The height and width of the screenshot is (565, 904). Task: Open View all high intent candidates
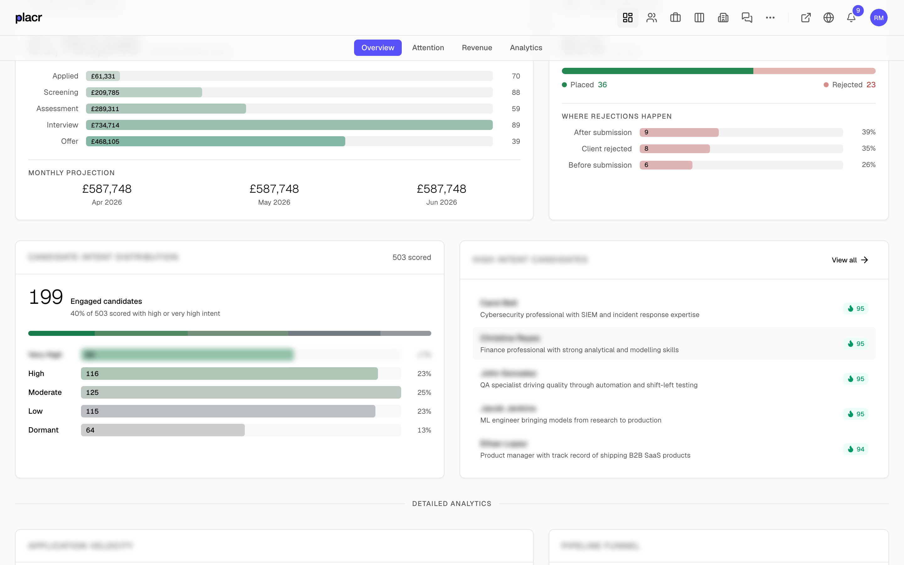tap(849, 260)
